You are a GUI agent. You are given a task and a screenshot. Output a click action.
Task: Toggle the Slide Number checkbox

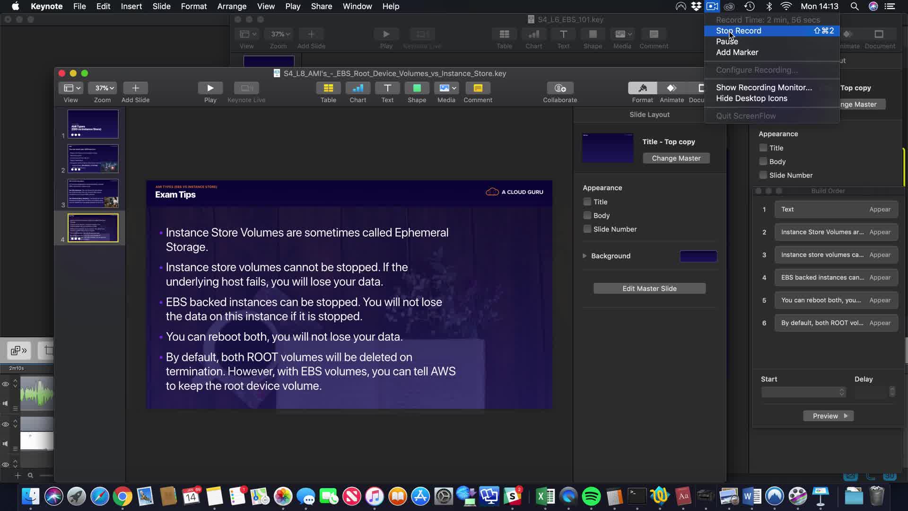click(x=587, y=229)
